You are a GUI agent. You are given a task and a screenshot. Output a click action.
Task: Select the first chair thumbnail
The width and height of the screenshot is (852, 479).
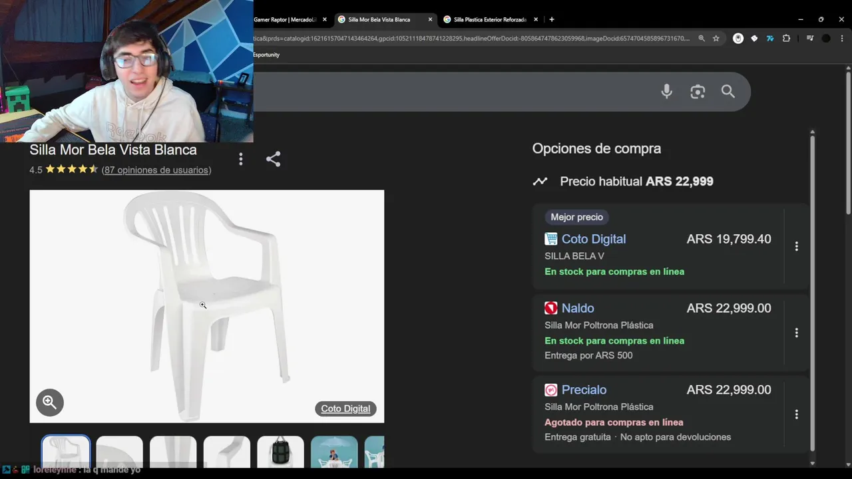[x=66, y=451]
